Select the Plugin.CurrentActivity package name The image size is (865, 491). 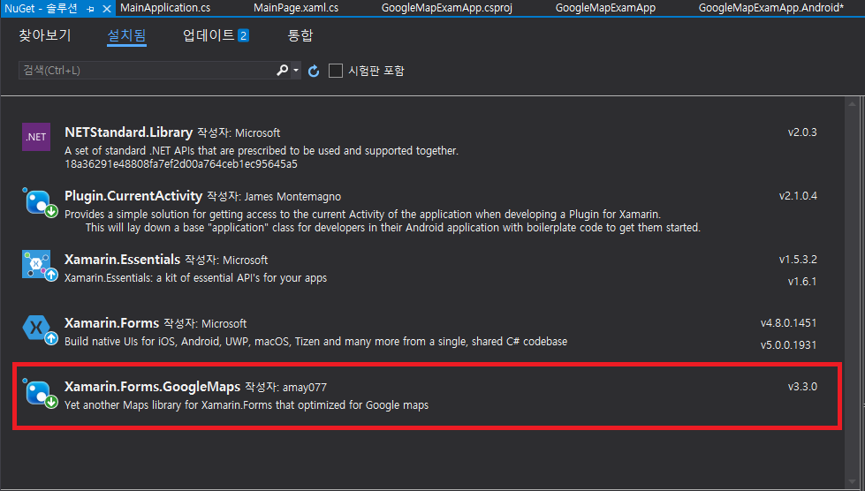133,196
